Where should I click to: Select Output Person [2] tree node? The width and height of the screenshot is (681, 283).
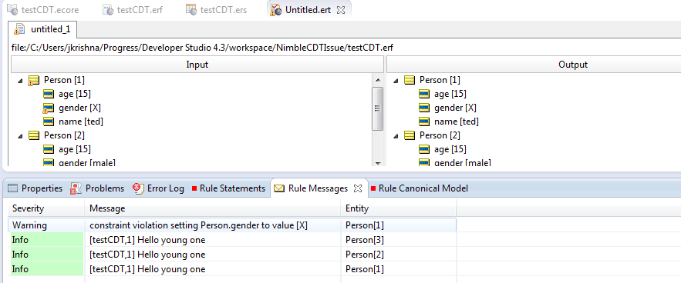click(x=440, y=135)
